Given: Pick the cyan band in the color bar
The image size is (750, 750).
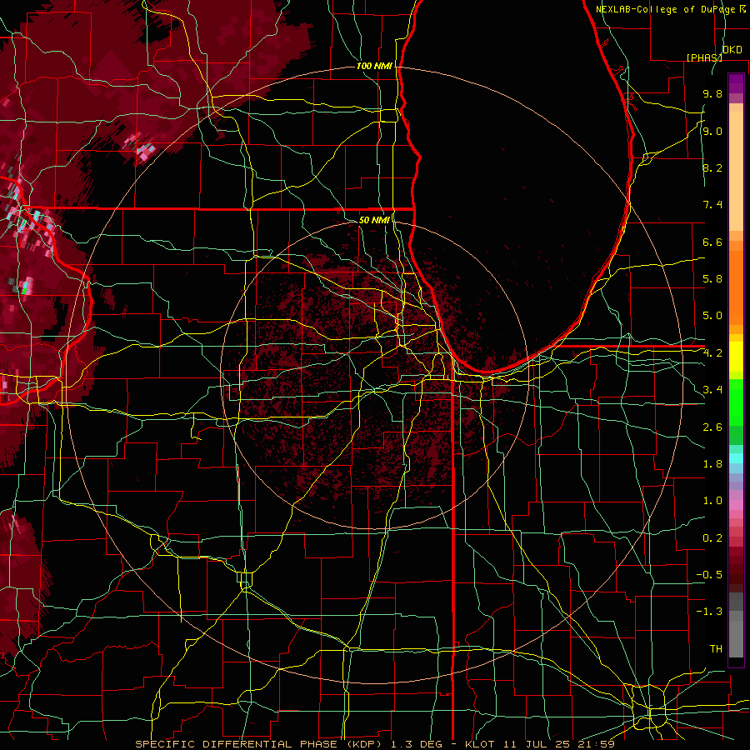Looking at the screenshot, I should [x=736, y=458].
